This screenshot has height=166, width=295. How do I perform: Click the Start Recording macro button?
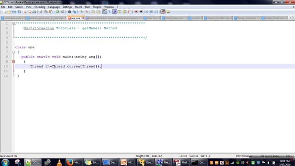(x=136, y=12)
